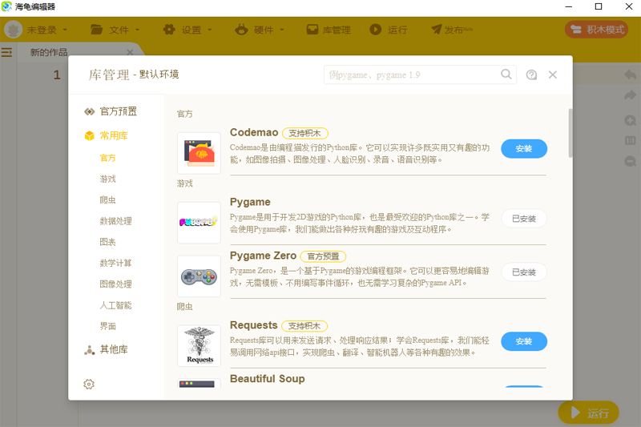Expand the 其他库 category
641x427 pixels.
click(x=113, y=350)
